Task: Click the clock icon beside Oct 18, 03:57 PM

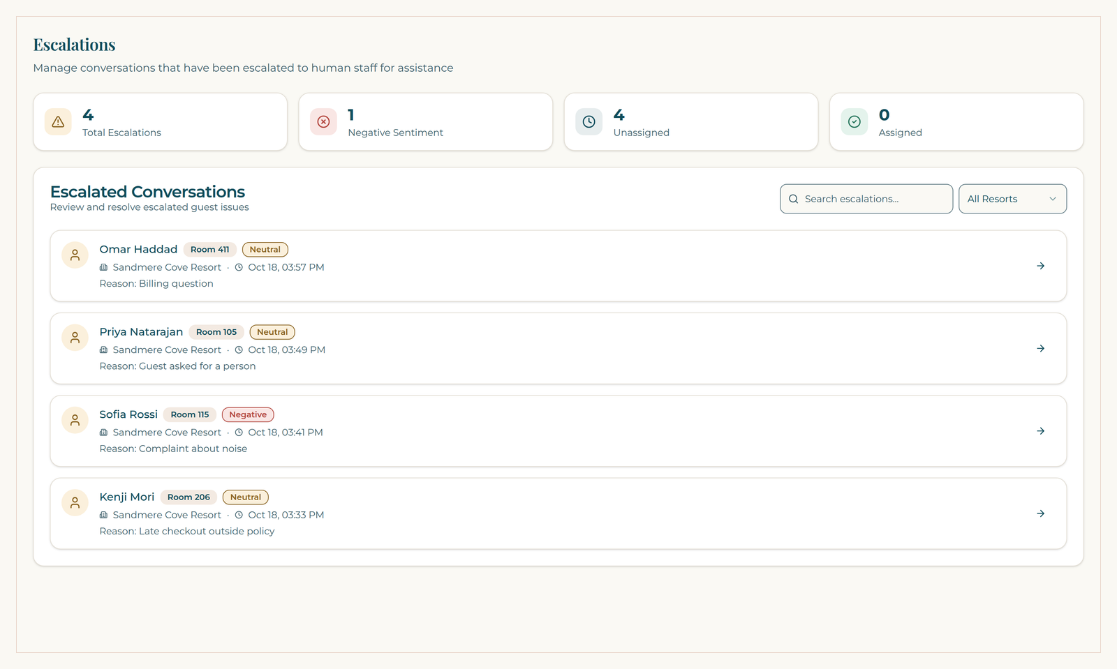Action: [239, 267]
